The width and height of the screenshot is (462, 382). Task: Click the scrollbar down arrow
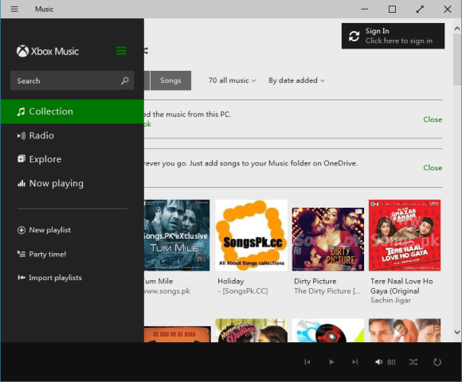click(x=457, y=333)
